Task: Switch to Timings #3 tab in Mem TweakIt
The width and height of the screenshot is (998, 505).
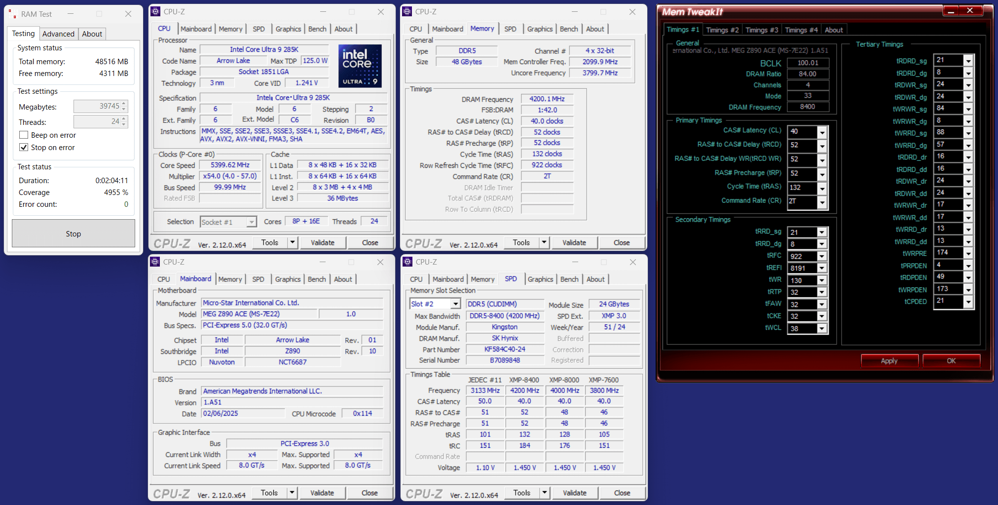Action: 762,30
